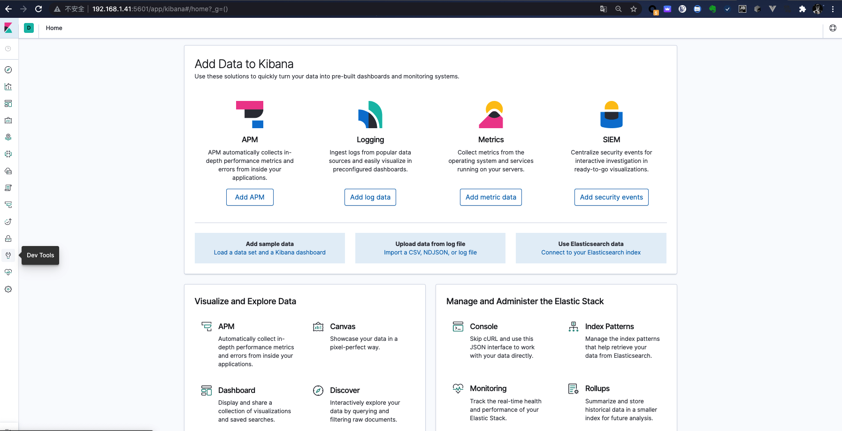Viewport: 842px width, 431px height.
Task: Click the Add metric data button
Action: click(491, 197)
